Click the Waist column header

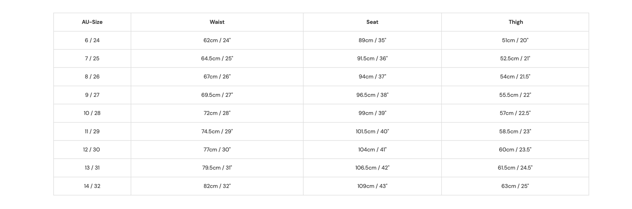(x=217, y=22)
